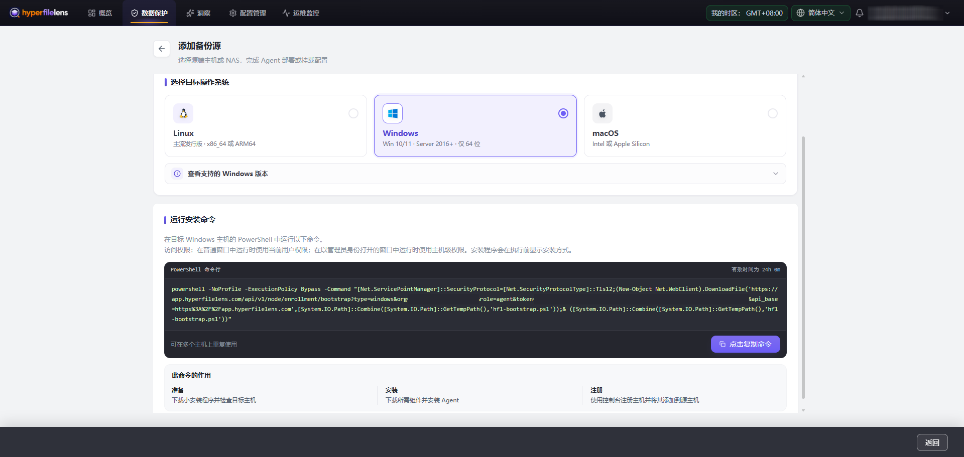This screenshot has width=964, height=457.
Task: Click the 我的时区 GMT+08:00 button
Action: [747, 13]
